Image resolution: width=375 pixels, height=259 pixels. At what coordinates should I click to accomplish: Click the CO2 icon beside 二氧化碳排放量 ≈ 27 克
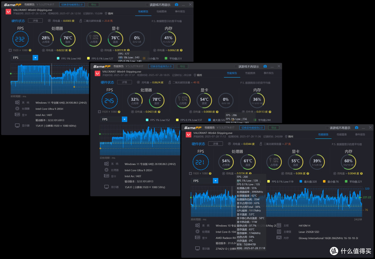pyautogui.click(x=261, y=144)
